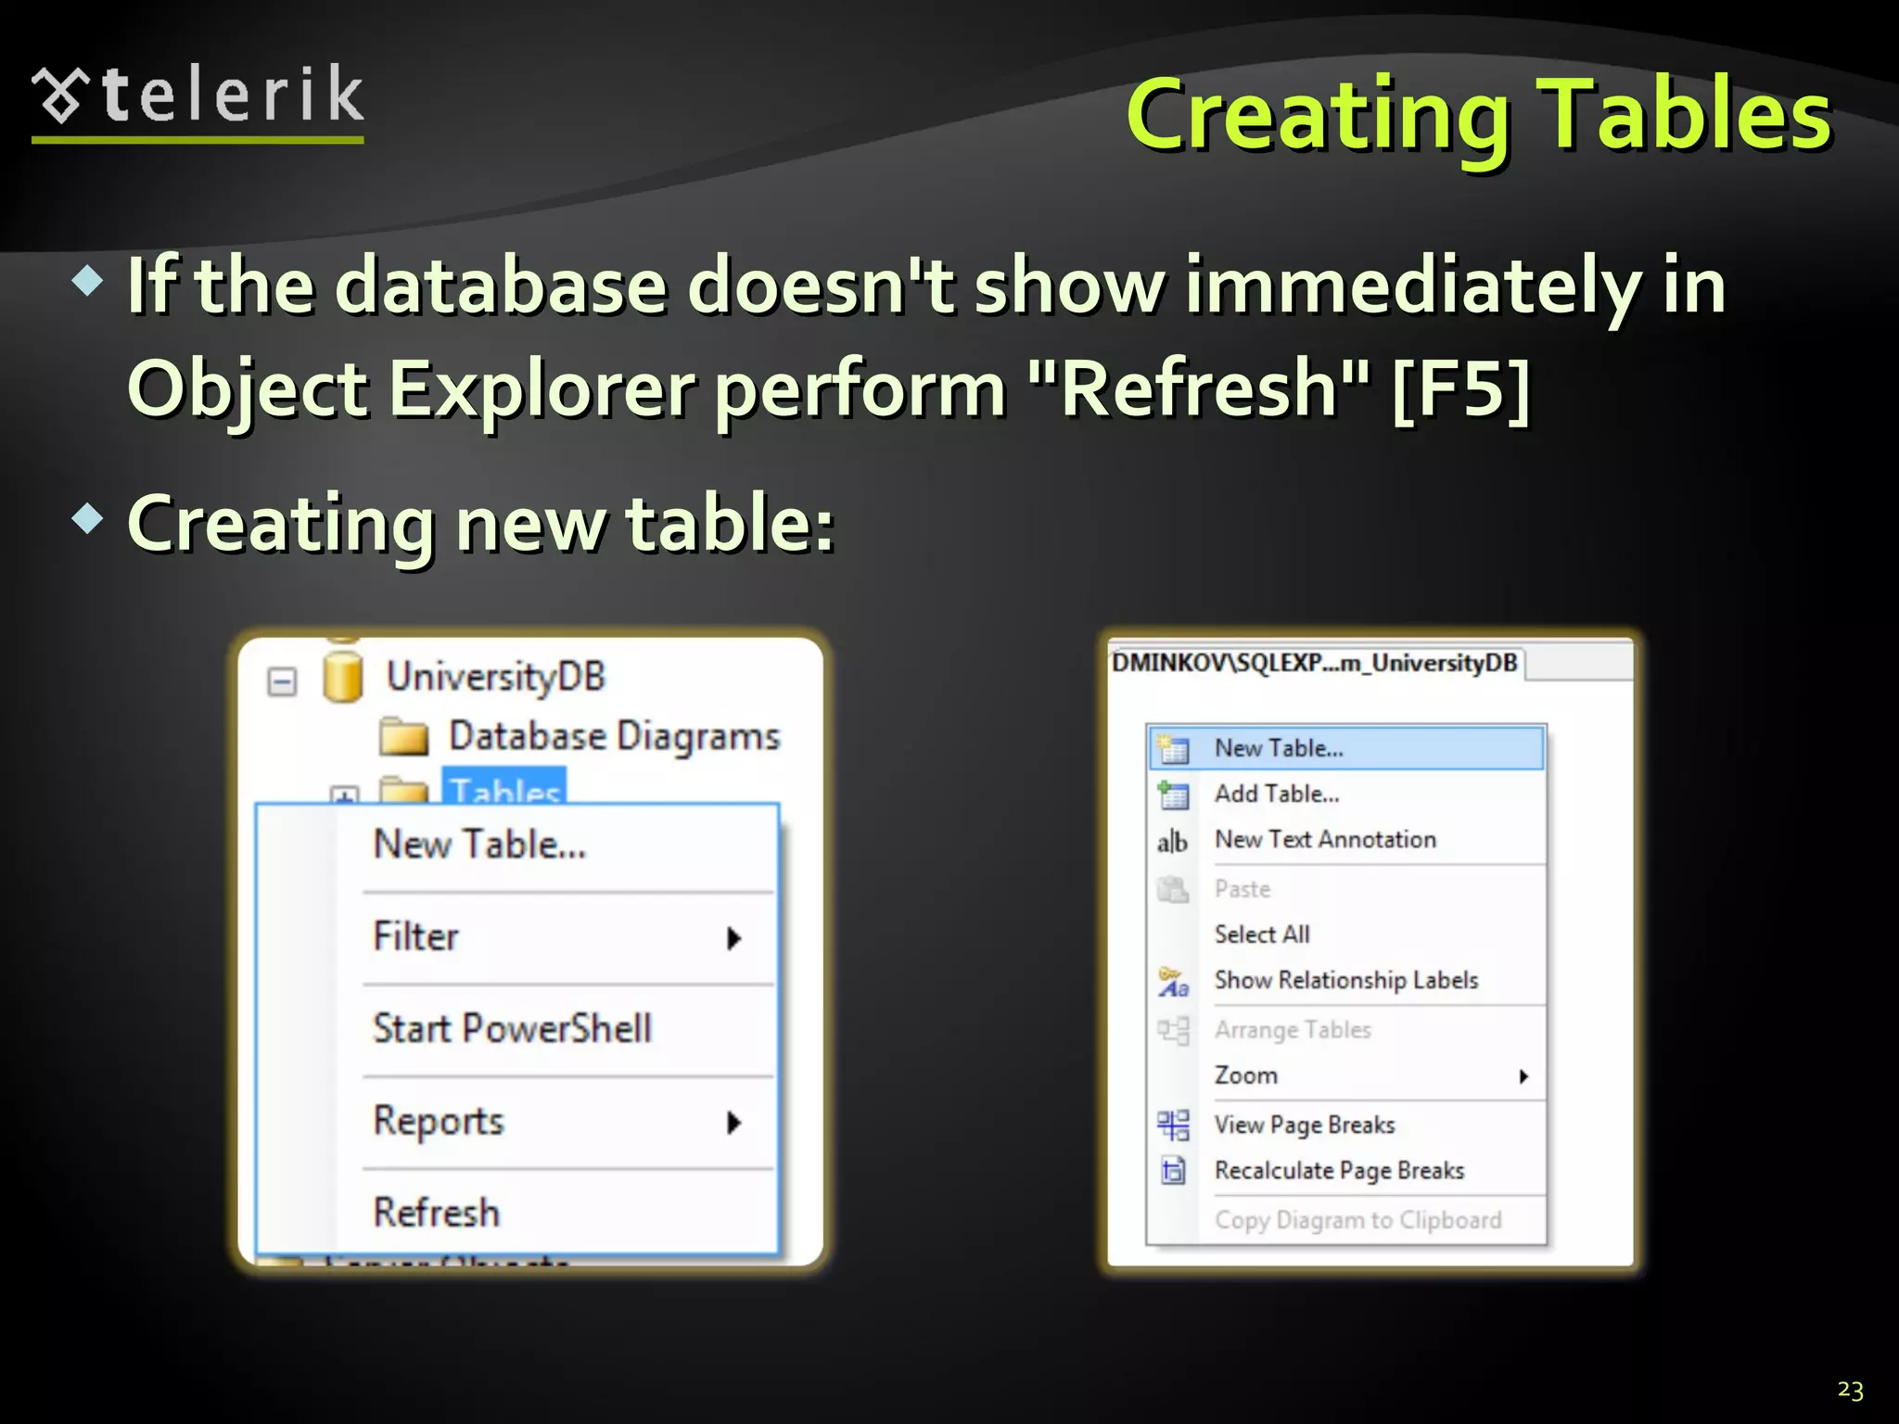Screen dimensions: 1899x1424
Task: Select the highlighted Tables tree item
Action: (504, 786)
